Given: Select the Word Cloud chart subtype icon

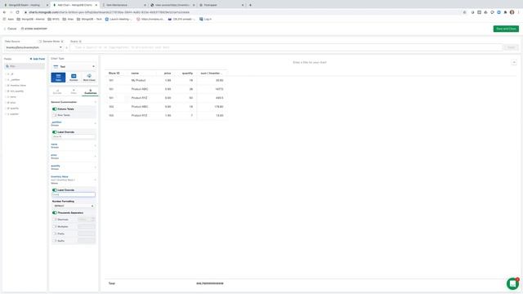Looking at the screenshot, I should point(89,78).
